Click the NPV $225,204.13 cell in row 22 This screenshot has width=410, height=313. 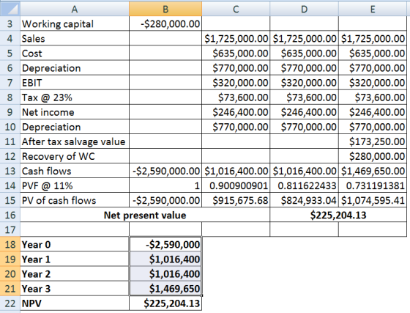click(165, 303)
